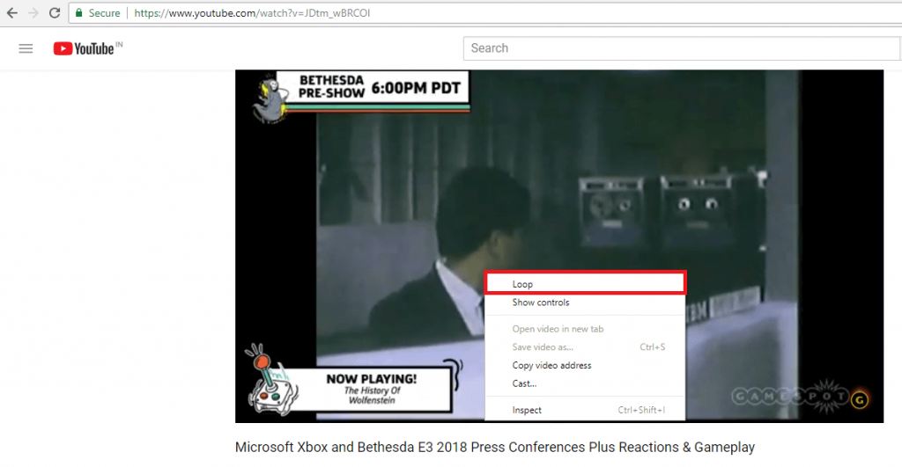Screen dimensions: 902x467
Task: Reload the page with refresh icon
Action: point(55,12)
